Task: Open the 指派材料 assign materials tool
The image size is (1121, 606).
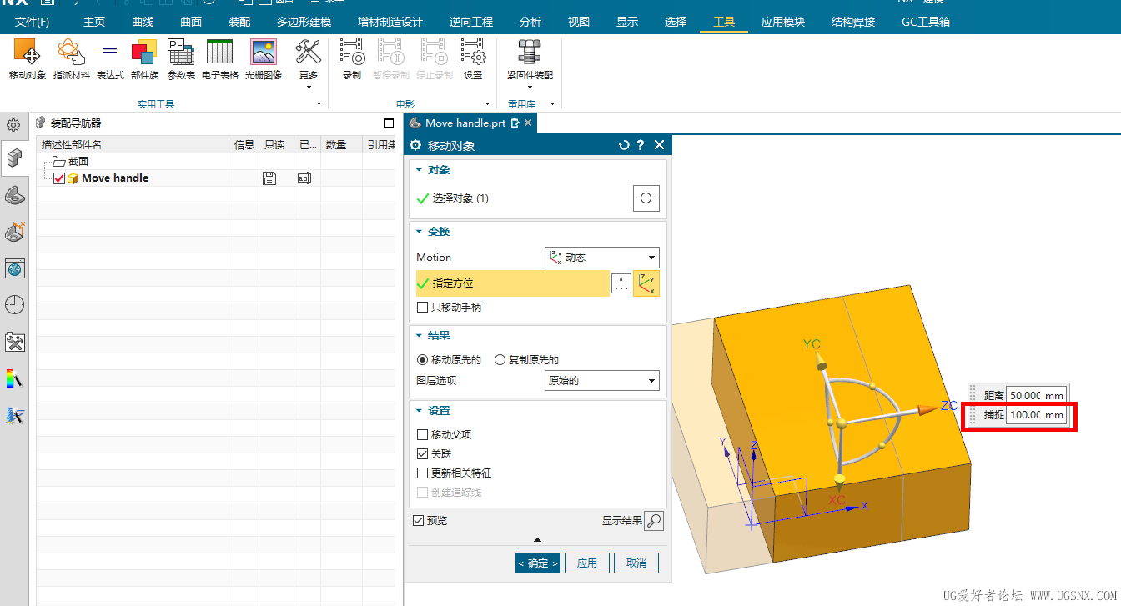Action: pyautogui.click(x=71, y=59)
